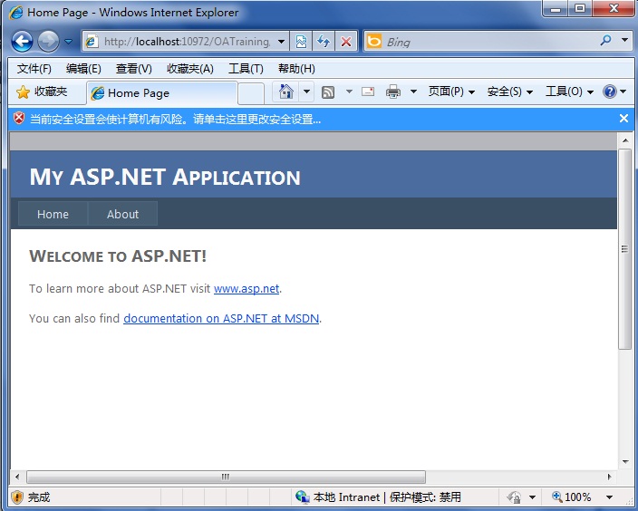Open a new blank tab
The width and height of the screenshot is (638, 511).
click(x=251, y=93)
